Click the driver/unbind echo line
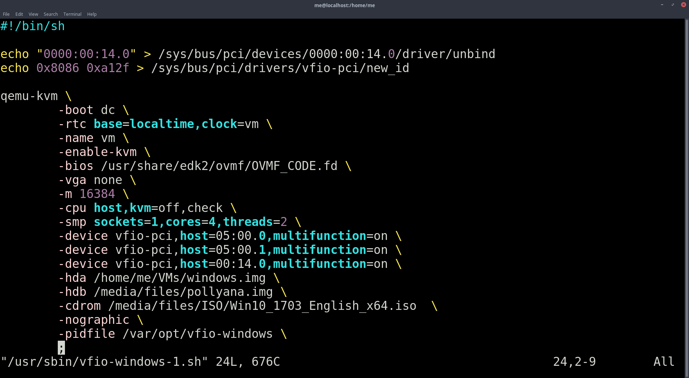 pos(248,54)
